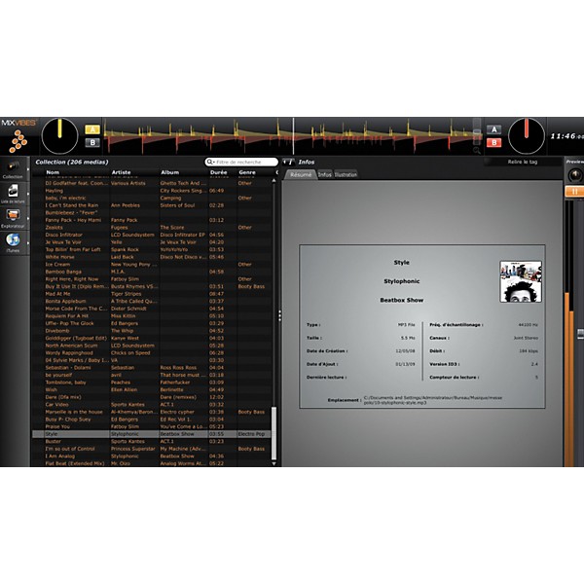
Task: Select track 'I Can't Stand the Rain'
Action: [152, 205]
